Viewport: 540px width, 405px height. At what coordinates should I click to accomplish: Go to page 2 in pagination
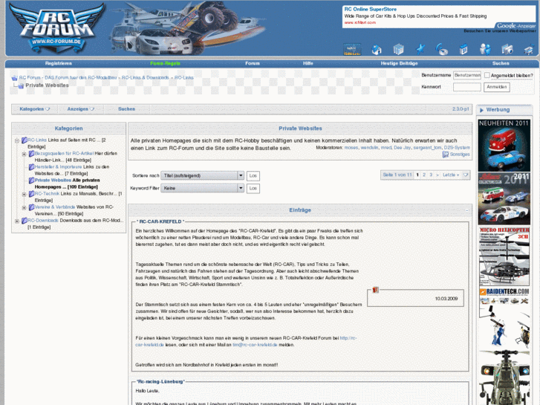pos(424,175)
